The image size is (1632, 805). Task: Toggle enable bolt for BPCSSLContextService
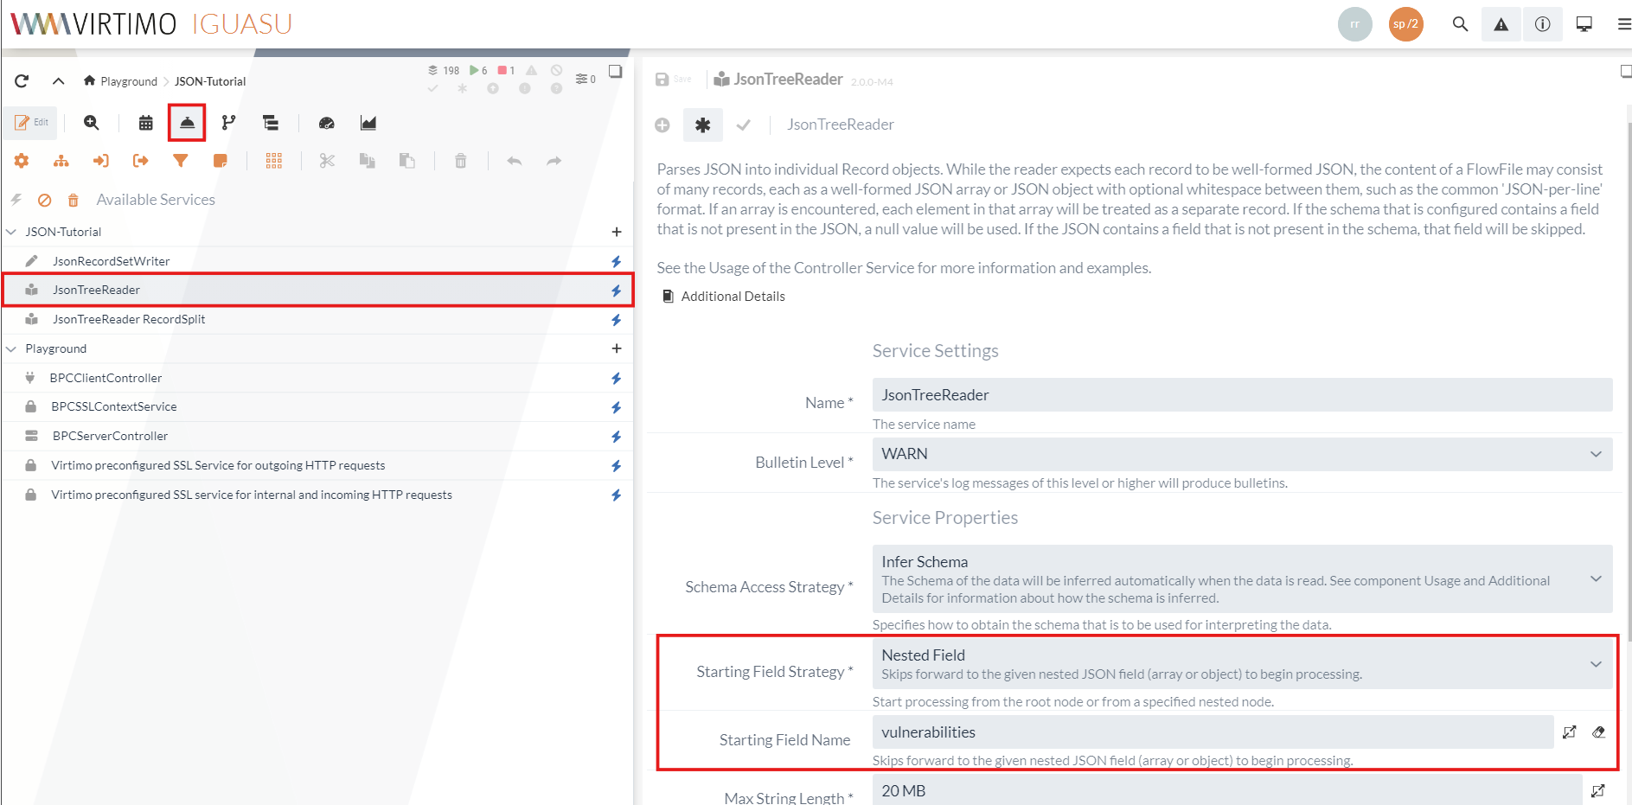(617, 407)
